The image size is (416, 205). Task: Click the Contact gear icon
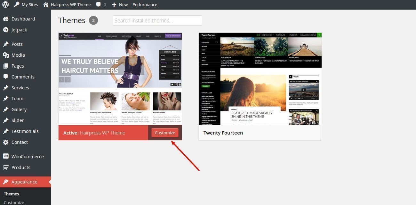pos(6,142)
